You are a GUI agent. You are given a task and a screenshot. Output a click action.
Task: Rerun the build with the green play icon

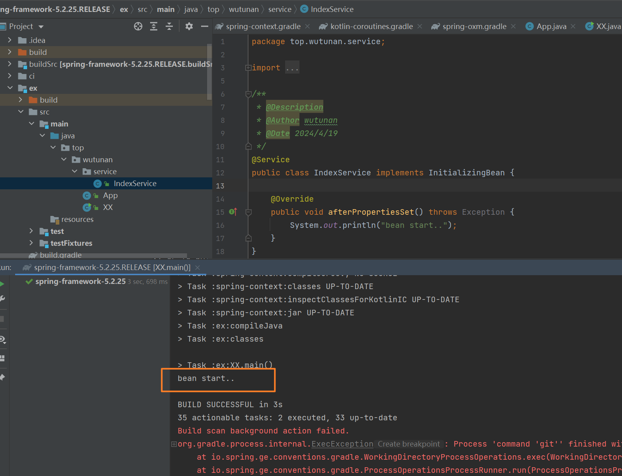click(2, 284)
